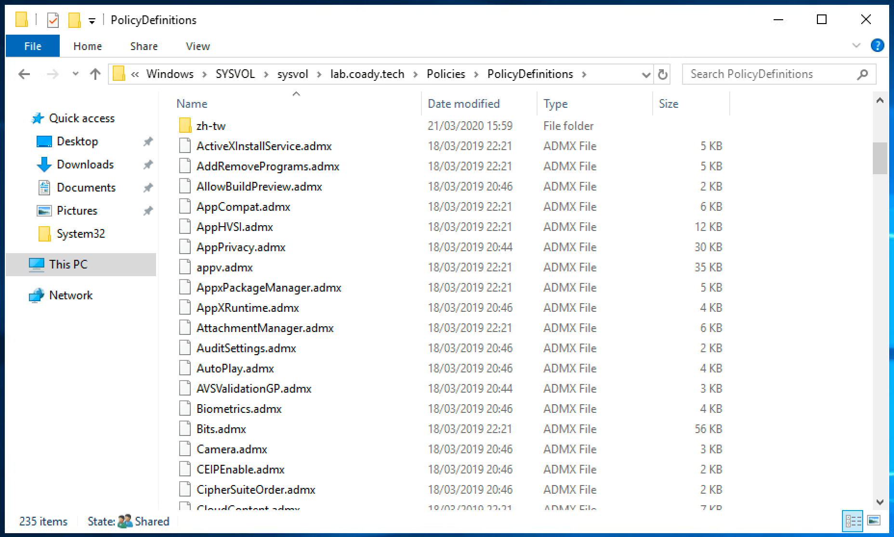Select the Biometrics.admx file name
894x537 pixels.
pos(239,409)
